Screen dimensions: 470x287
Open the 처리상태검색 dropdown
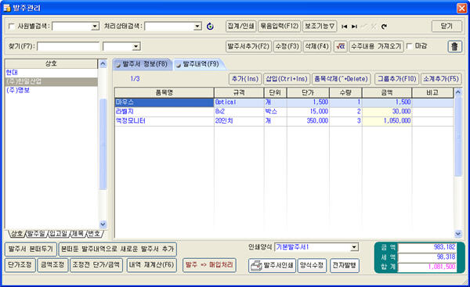(197, 27)
